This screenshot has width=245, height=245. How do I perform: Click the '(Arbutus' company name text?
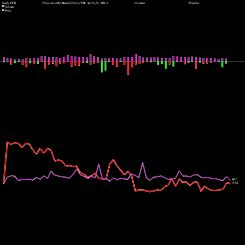pos(139,3)
